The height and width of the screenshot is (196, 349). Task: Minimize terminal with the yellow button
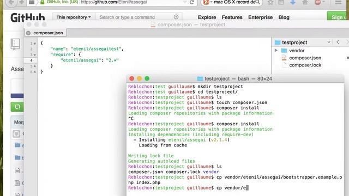(140, 78)
